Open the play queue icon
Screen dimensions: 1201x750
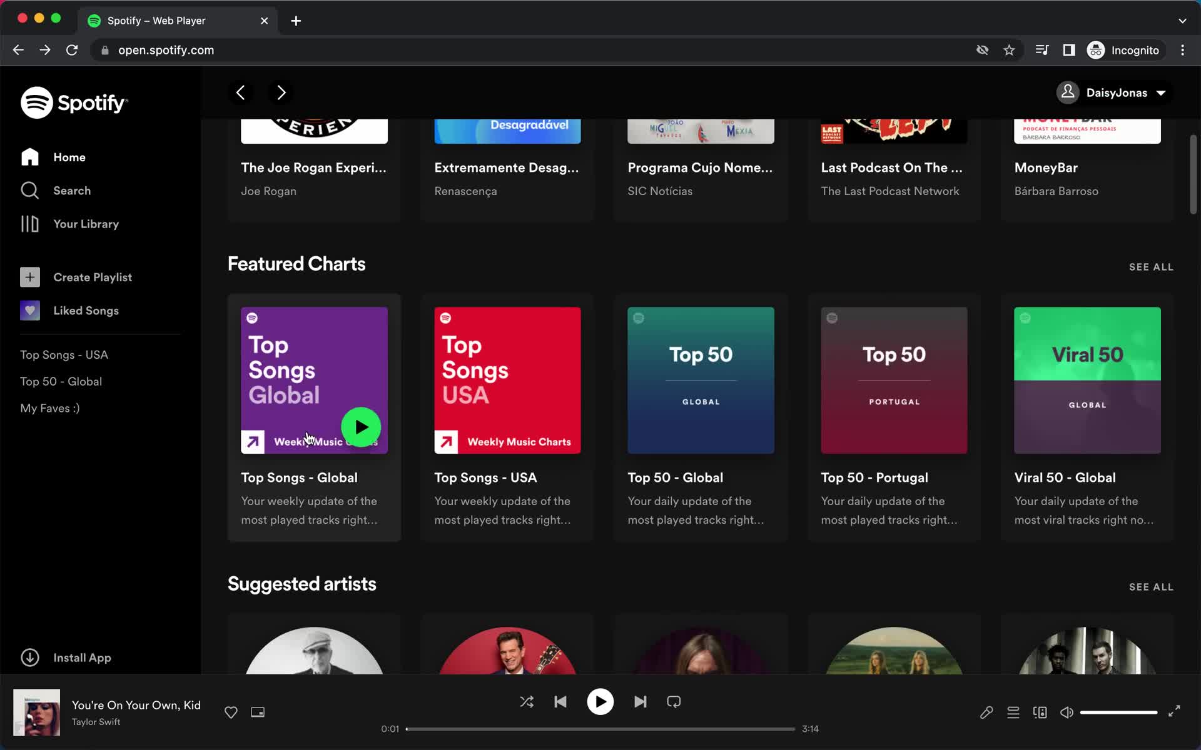pos(1013,712)
